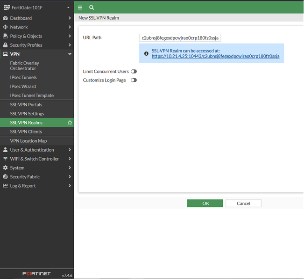Expand the Dashboard menu chevron
This screenshot has height=279, width=304.
pyautogui.click(x=70, y=18)
